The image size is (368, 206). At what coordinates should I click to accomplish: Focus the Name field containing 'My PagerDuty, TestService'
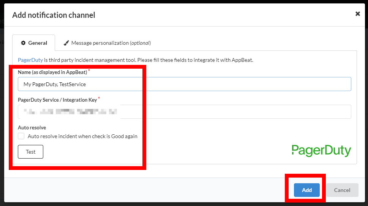coord(185,84)
